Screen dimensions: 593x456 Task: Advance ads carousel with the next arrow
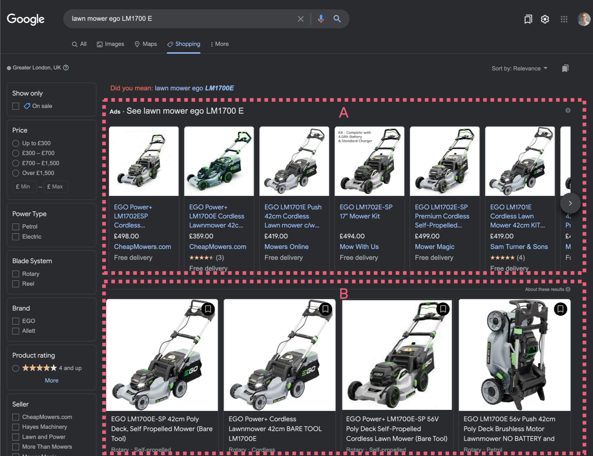(x=570, y=203)
